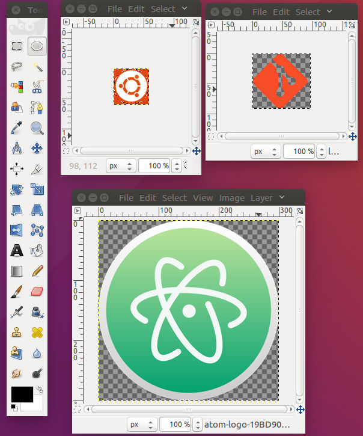
Task: Toggle zoom-on-resize in Ubuntu logo window
Action: (x=196, y=22)
